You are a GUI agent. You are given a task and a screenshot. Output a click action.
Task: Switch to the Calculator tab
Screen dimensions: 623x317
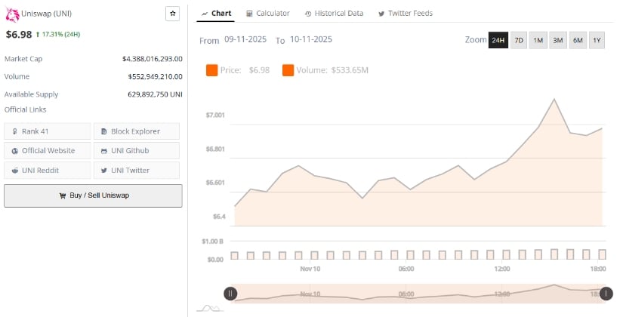pos(267,14)
